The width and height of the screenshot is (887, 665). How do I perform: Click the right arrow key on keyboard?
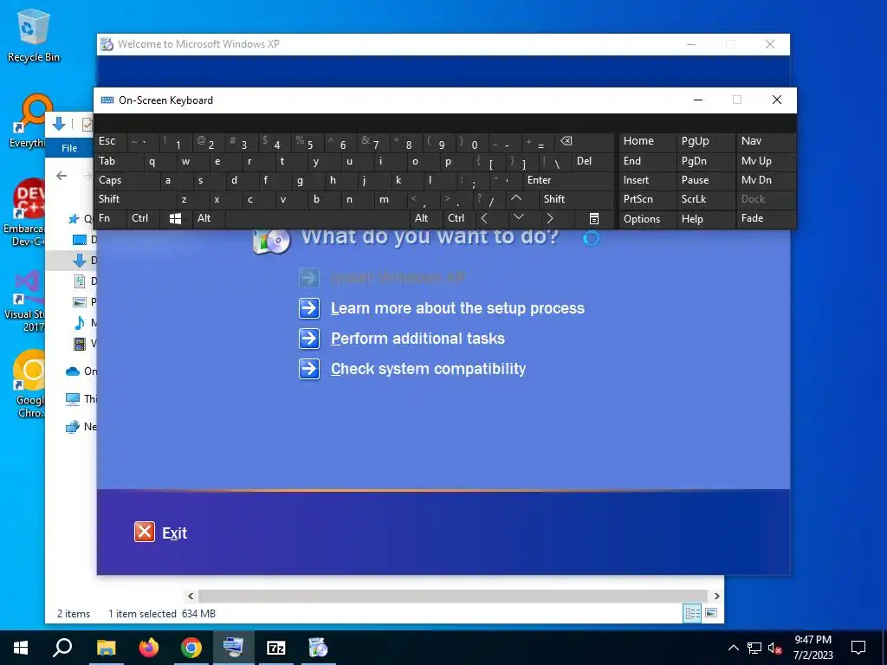550,218
